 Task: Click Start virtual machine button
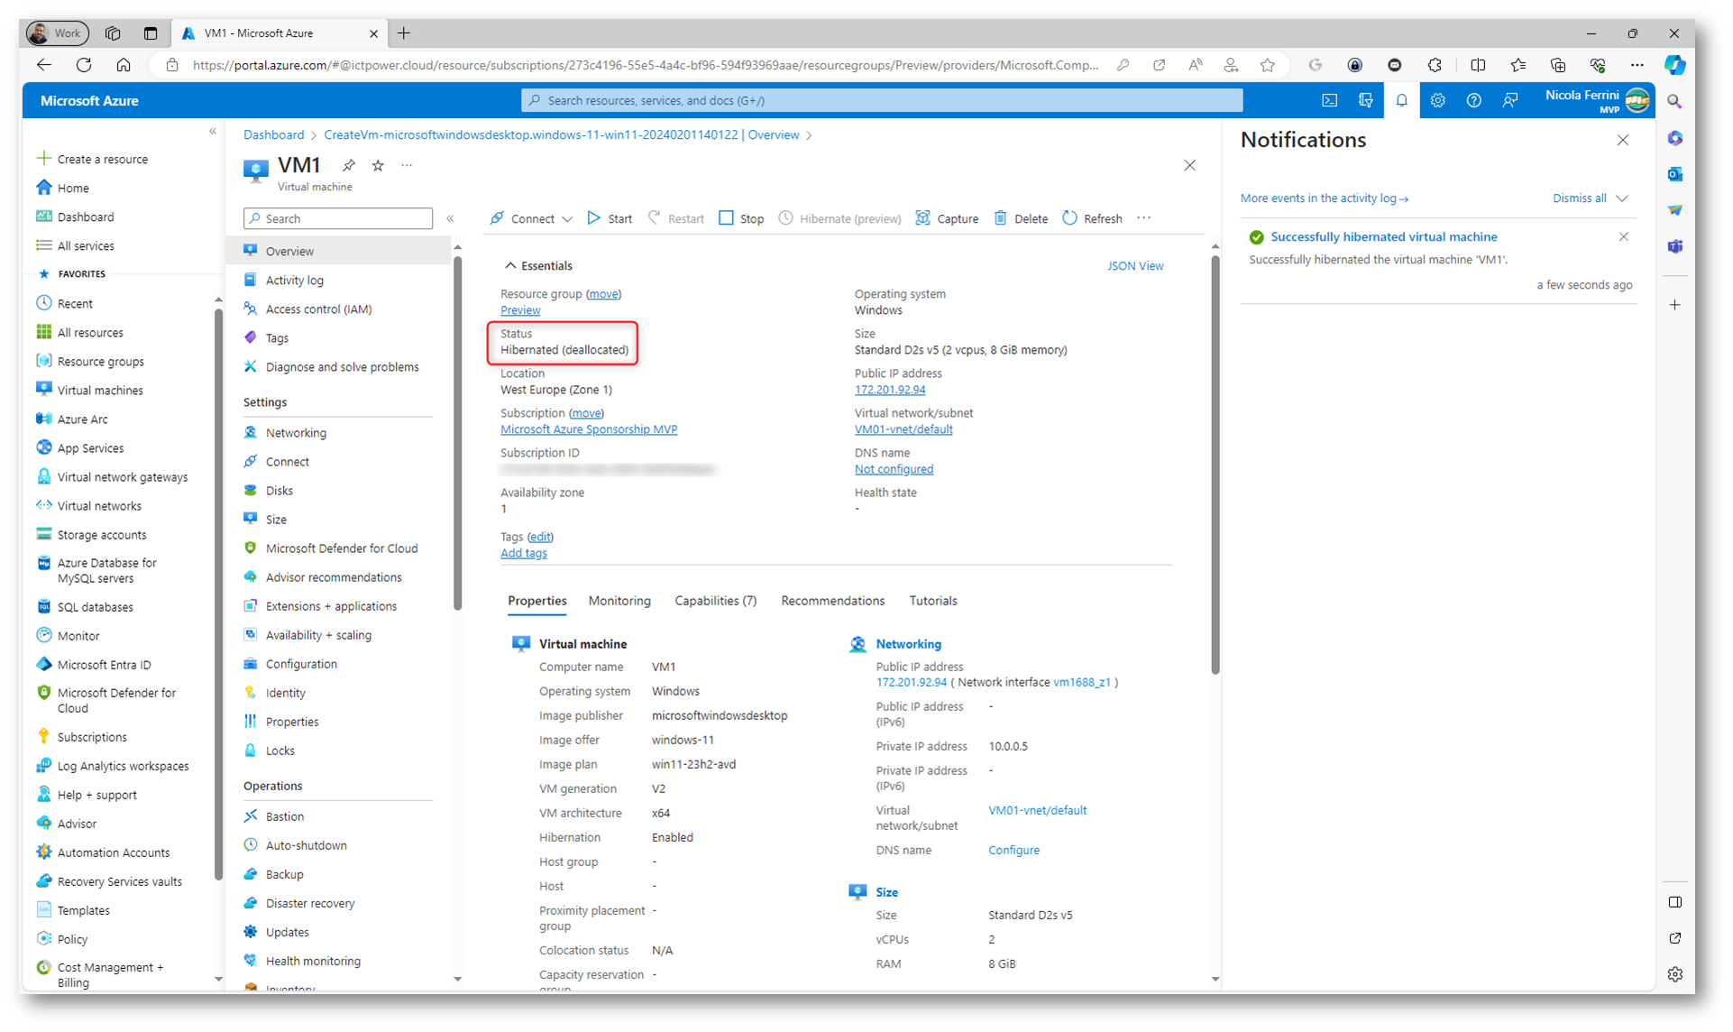(x=610, y=218)
